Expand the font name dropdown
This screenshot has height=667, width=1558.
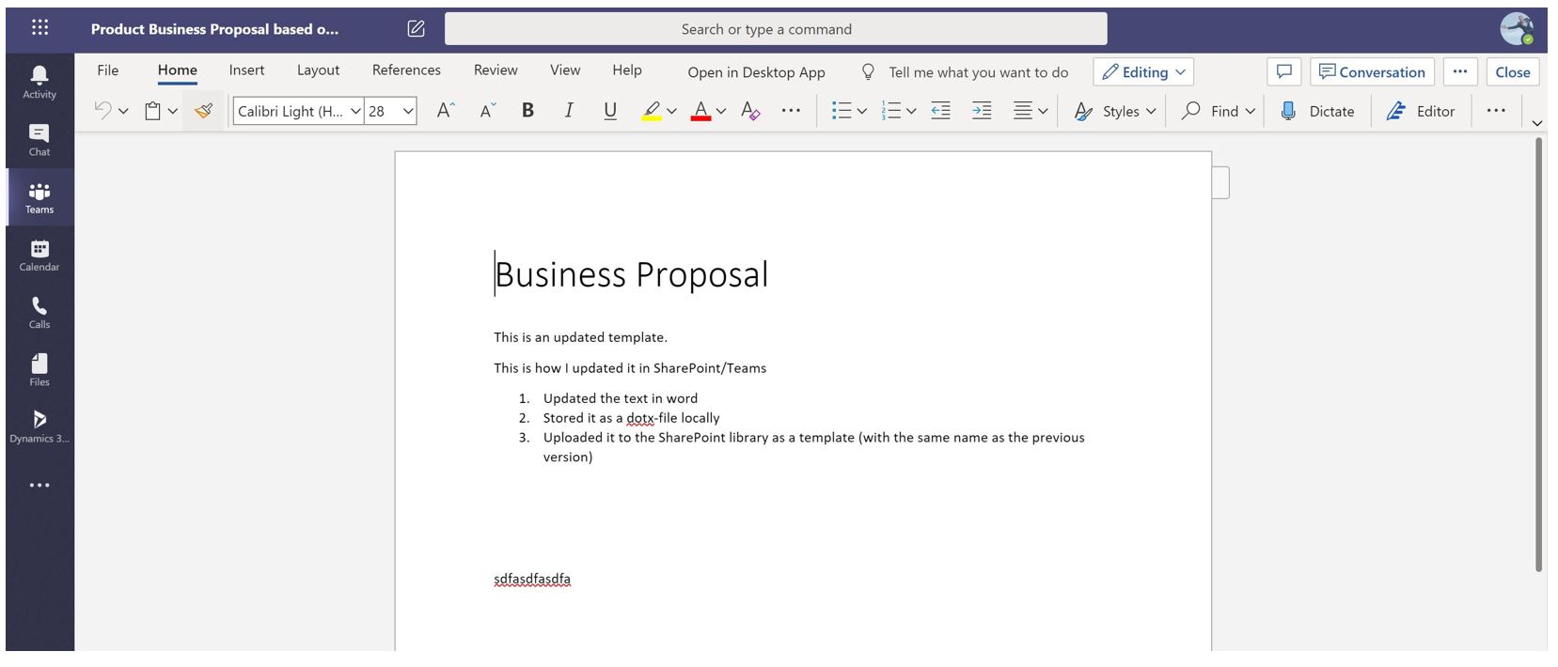click(x=355, y=111)
